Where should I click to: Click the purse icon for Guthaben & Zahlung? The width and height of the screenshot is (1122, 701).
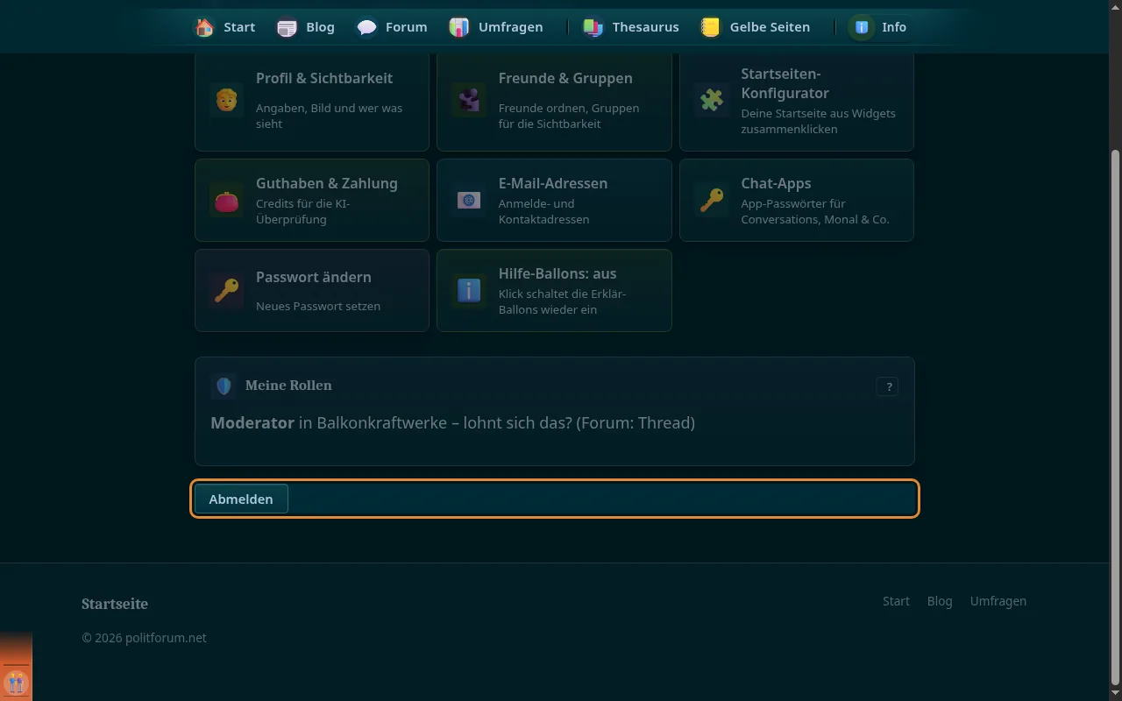[226, 201]
